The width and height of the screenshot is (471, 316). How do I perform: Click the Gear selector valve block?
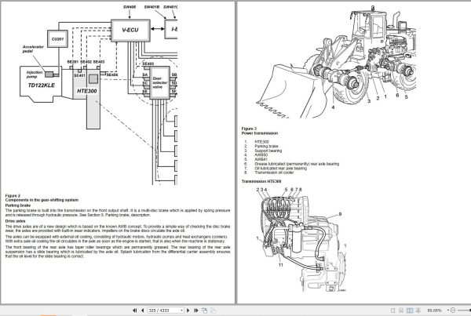tap(159, 82)
